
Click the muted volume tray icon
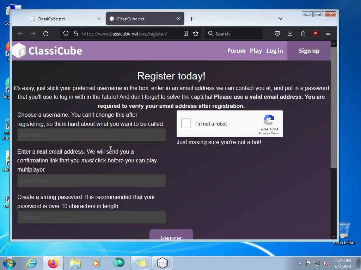(325, 264)
